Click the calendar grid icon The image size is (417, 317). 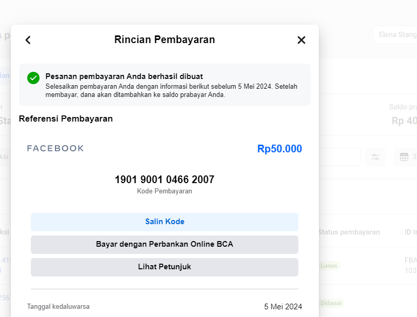(404, 157)
